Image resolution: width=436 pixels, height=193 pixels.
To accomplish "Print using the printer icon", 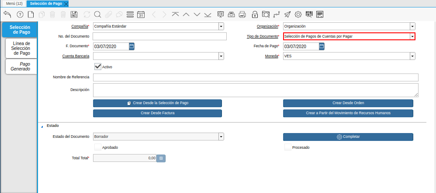I will point(242,14).
